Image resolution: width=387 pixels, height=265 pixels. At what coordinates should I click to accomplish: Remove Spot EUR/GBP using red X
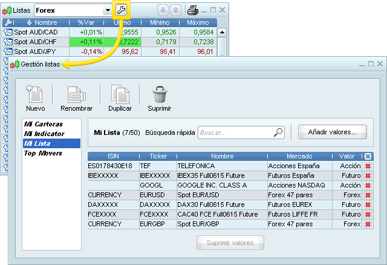point(368,224)
